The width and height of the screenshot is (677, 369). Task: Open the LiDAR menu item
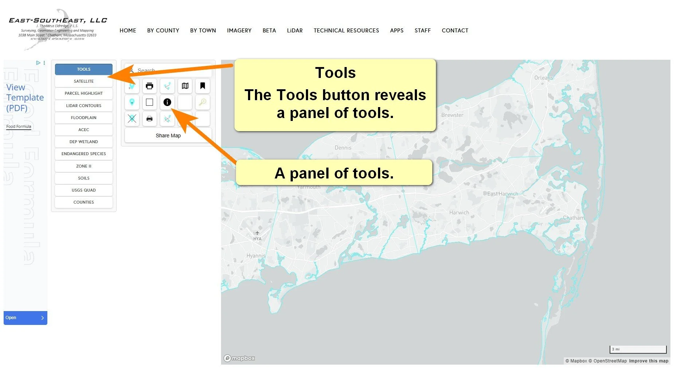tap(295, 31)
